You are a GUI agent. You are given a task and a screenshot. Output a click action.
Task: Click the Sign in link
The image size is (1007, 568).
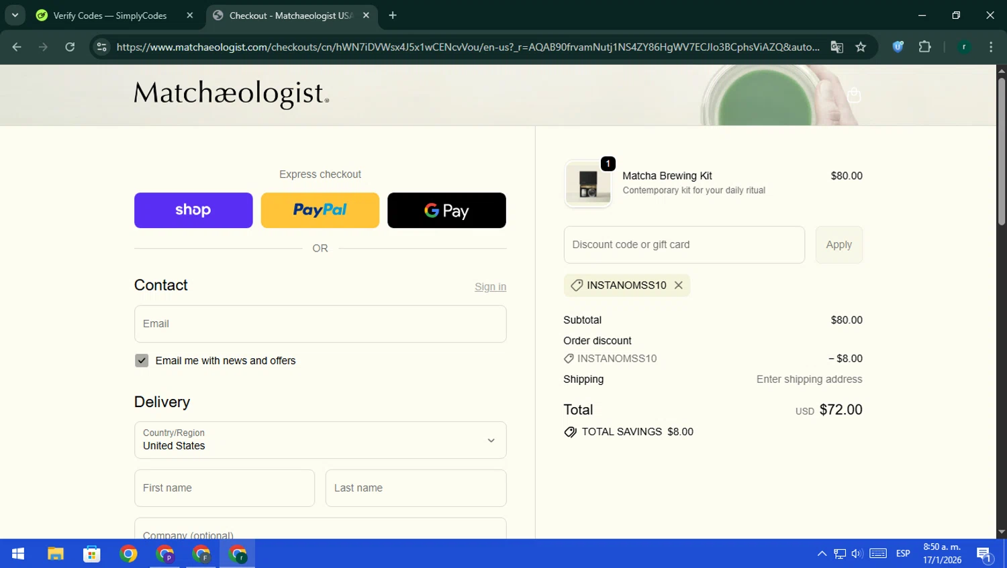tap(490, 287)
